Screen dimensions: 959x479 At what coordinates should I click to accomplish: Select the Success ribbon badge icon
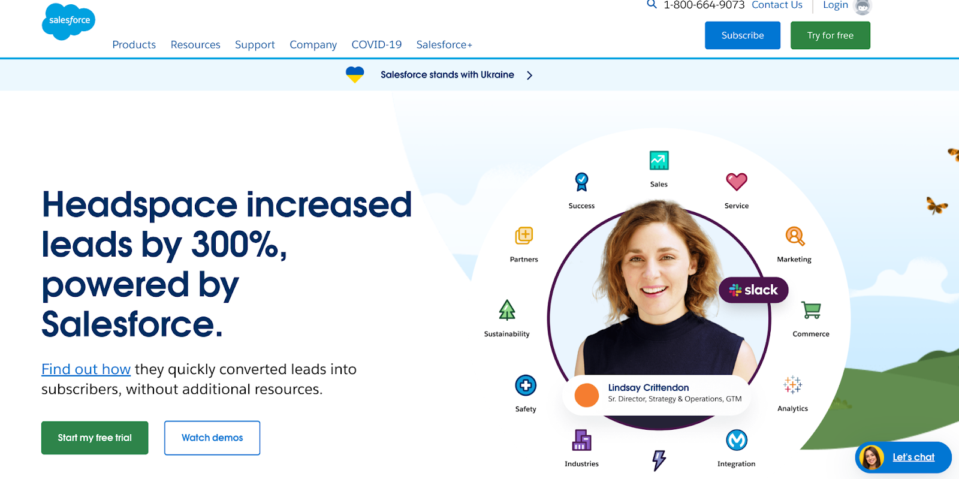(581, 182)
